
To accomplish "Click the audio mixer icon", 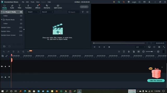I will (134, 52).
